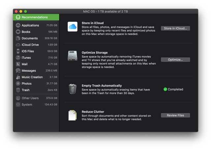Click the Documents sidebar icon
The image size is (211, 149).
click(x=18, y=38)
